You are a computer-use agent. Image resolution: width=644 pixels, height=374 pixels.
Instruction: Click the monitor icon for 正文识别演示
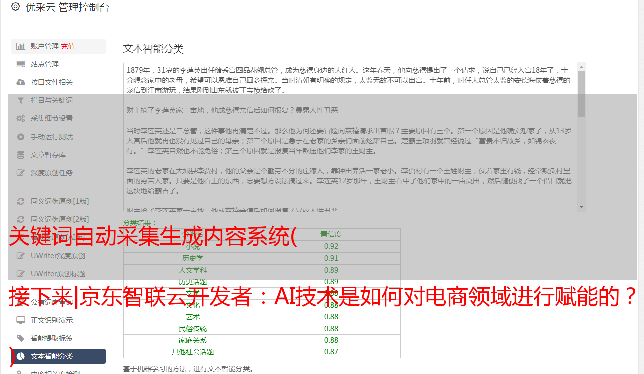pos(21,320)
